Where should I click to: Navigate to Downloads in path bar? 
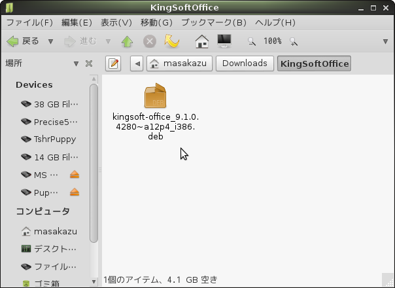click(x=245, y=63)
